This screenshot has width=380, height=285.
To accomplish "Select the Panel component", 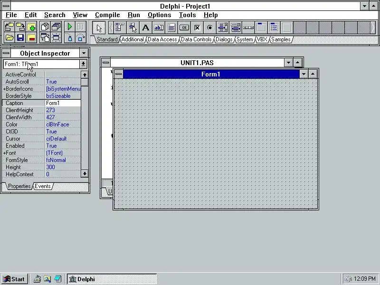I will point(287,28).
